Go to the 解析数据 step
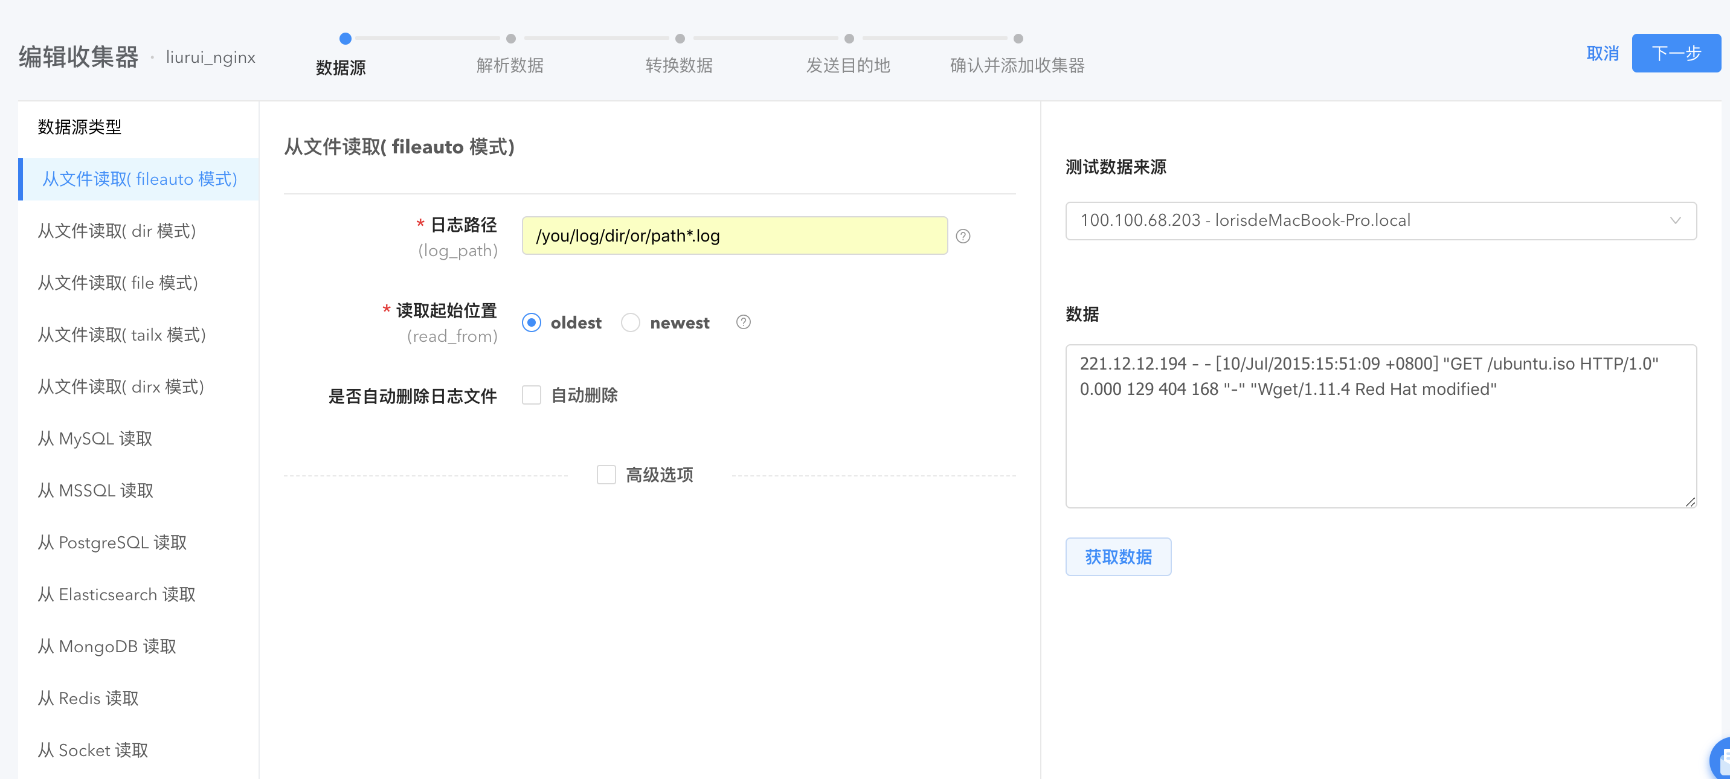The image size is (1730, 779). coord(510,65)
